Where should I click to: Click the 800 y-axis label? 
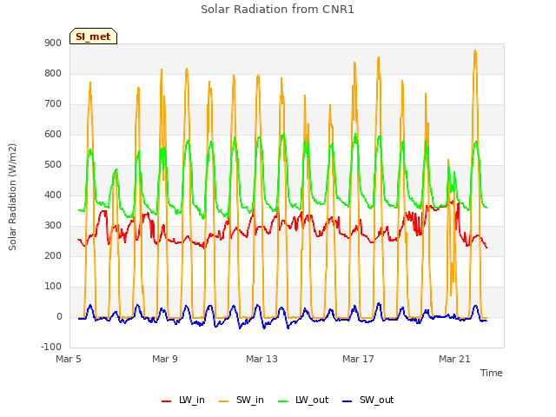53,73
